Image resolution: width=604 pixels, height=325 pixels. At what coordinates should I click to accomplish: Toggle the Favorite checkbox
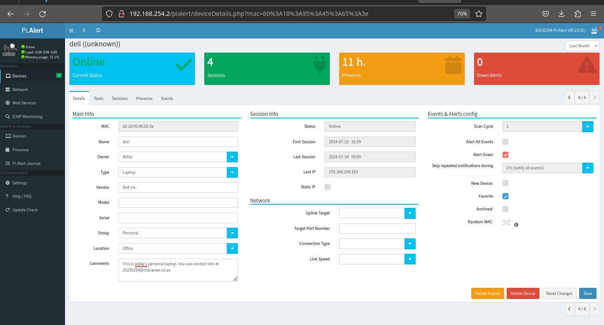[505, 196]
